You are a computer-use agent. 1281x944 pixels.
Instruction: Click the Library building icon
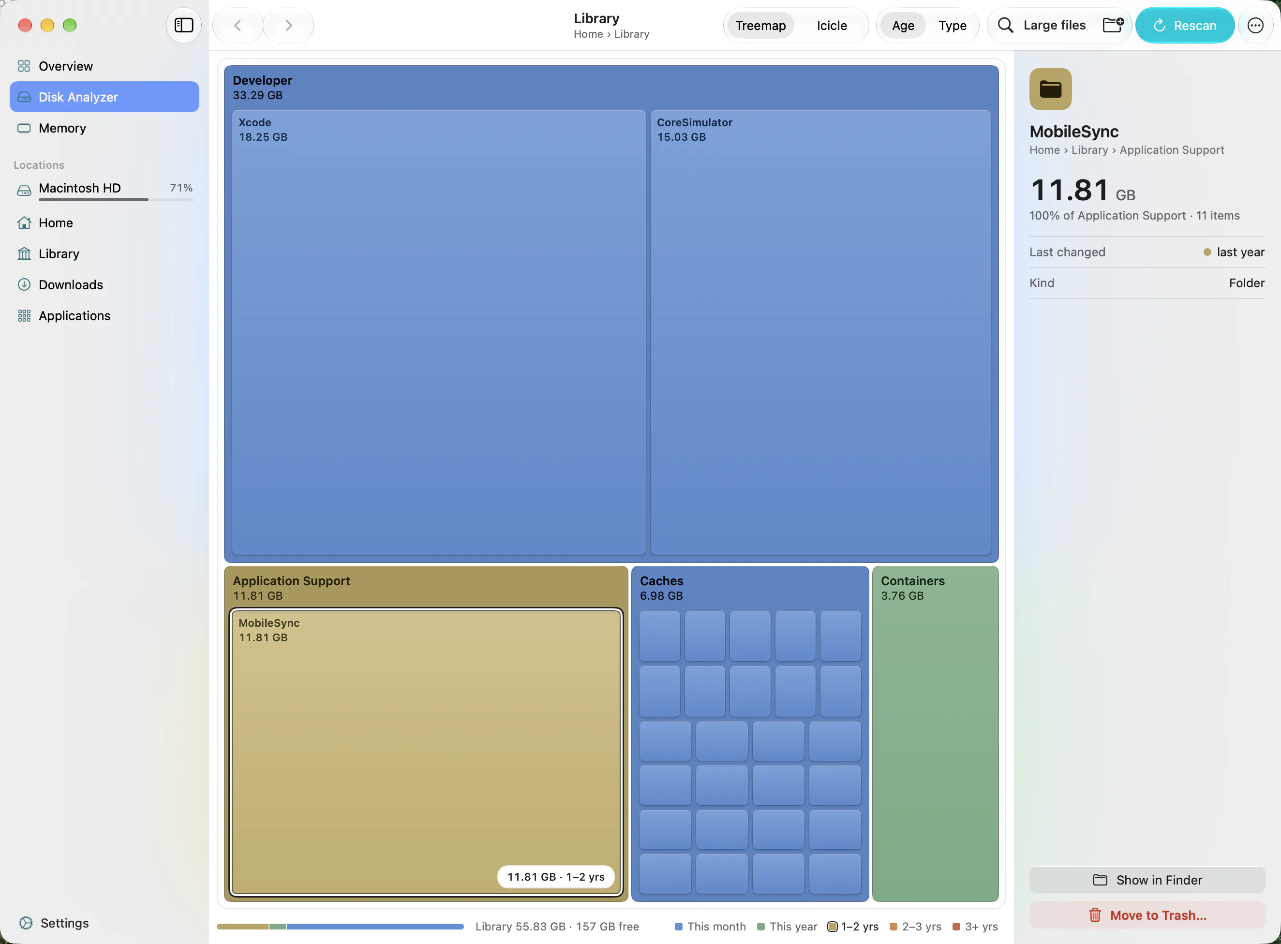click(24, 254)
